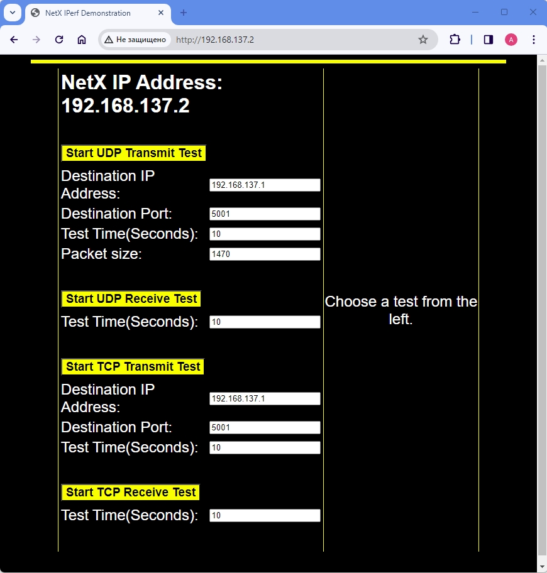The width and height of the screenshot is (547, 573).
Task: Click the page vertical scrollbar
Action: pyautogui.click(x=542, y=310)
